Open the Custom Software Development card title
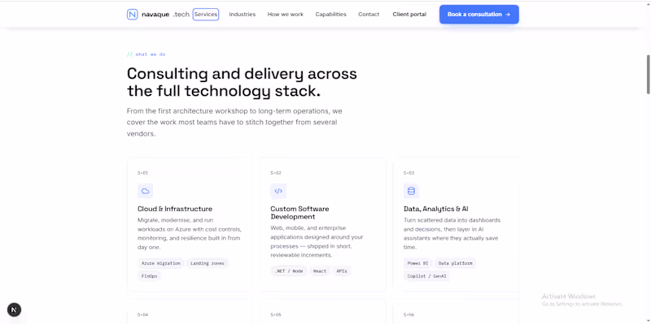This screenshot has width=651, height=324. [x=299, y=213]
